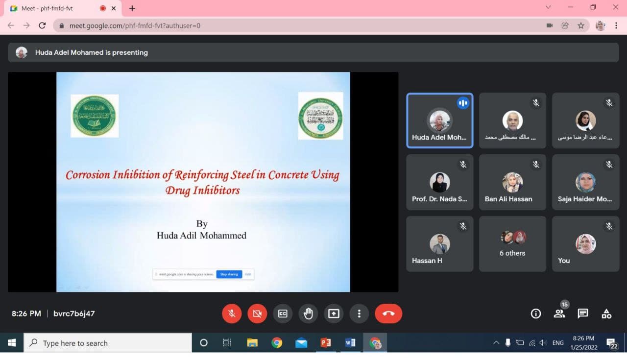Select ENG language indicator in taskbar
627x361 pixels.
tap(557, 342)
